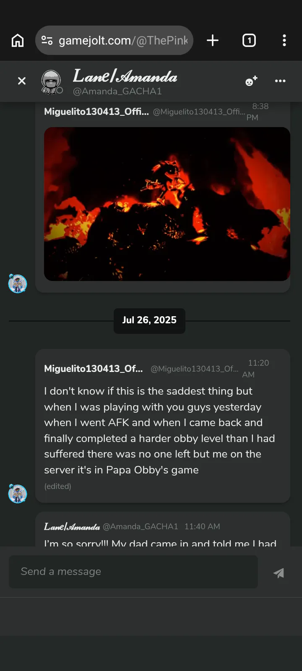Open Miguelito130413_Offi... name on image message
This screenshot has width=302, height=671.
click(96, 112)
